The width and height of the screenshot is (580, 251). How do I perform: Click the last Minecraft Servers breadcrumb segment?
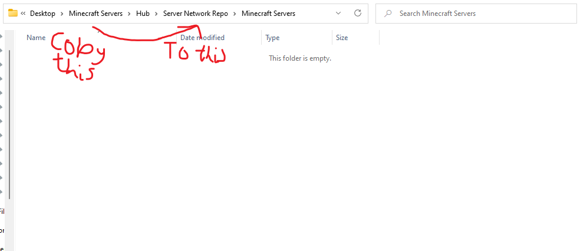pos(268,14)
